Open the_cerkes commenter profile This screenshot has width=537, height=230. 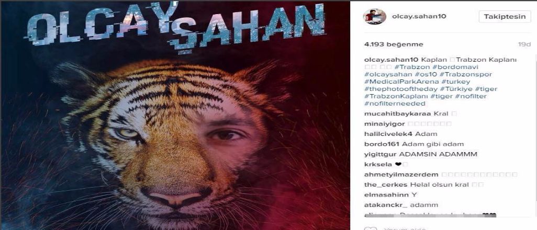pyautogui.click(x=386, y=185)
